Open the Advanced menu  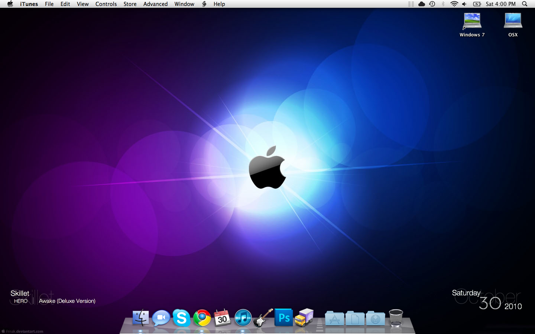click(x=156, y=4)
